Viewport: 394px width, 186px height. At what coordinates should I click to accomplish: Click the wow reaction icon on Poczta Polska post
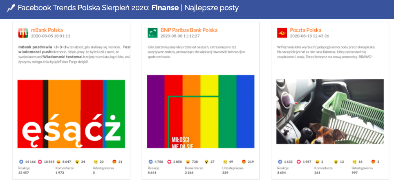coord(336,162)
